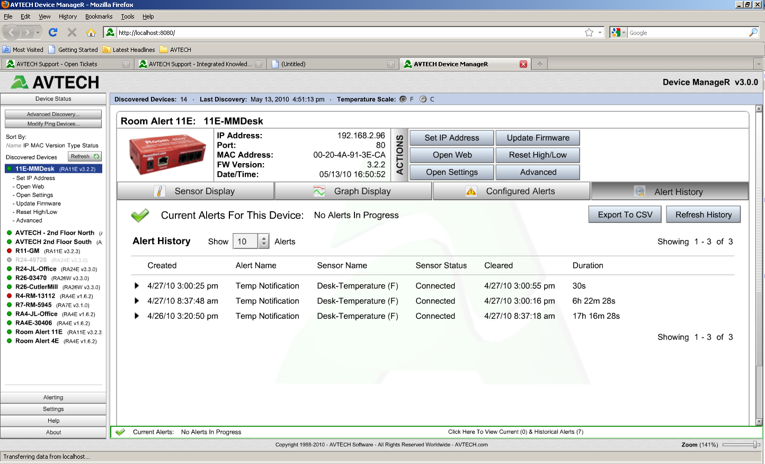Expand alert row from 4/26/10 3:20:50 pm
The height and width of the screenshot is (464, 765).
tap(137, 316)
